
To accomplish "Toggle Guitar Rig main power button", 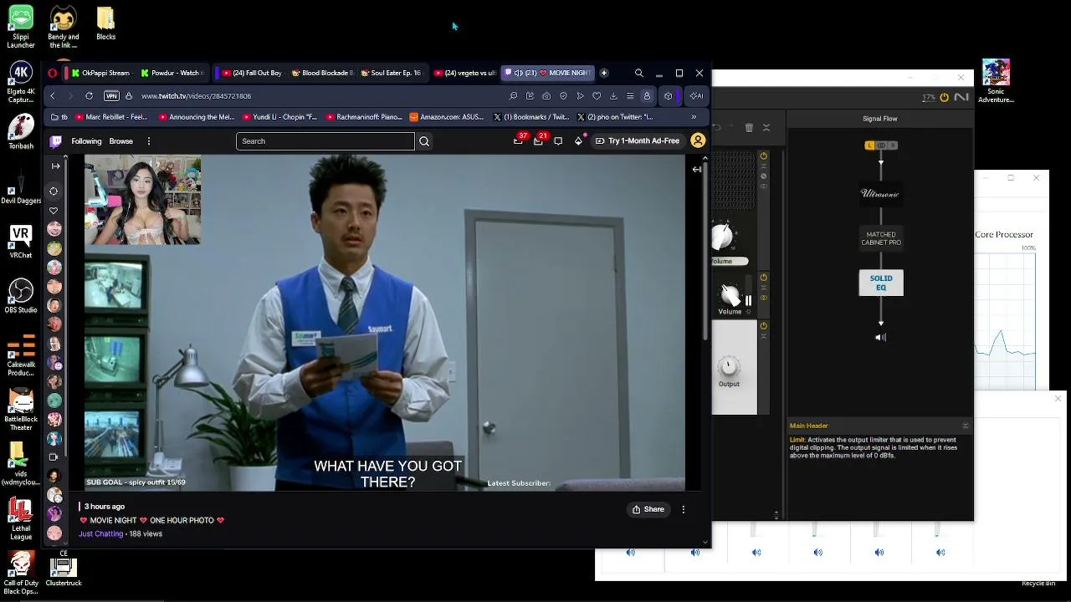I will (x=945, y=98).
